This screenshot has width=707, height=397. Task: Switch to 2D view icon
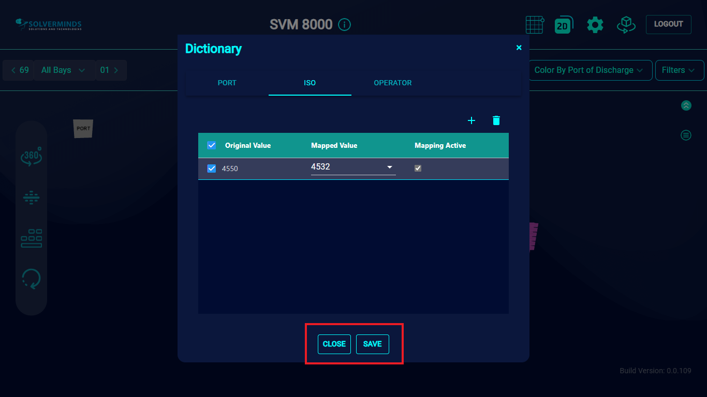pyautogui.click(x=563, y=25)
